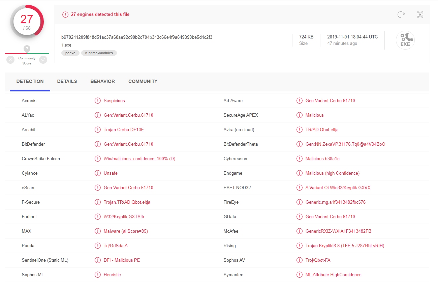Click warning icon in SecureAge APEX row

coord(300,115)
